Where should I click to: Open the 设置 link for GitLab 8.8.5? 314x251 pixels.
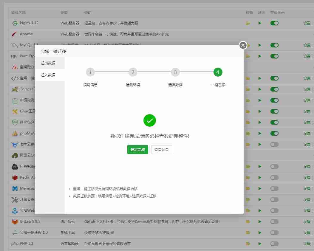(307, 221)
